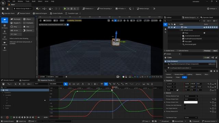Click the details panel settings gear
Screen dimensions: 219x123
click(x=217, y=71)
